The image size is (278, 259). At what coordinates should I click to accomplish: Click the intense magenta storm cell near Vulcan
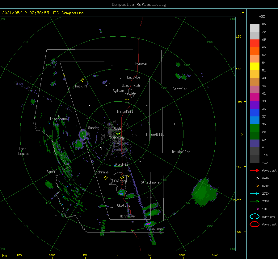(148, 224)
